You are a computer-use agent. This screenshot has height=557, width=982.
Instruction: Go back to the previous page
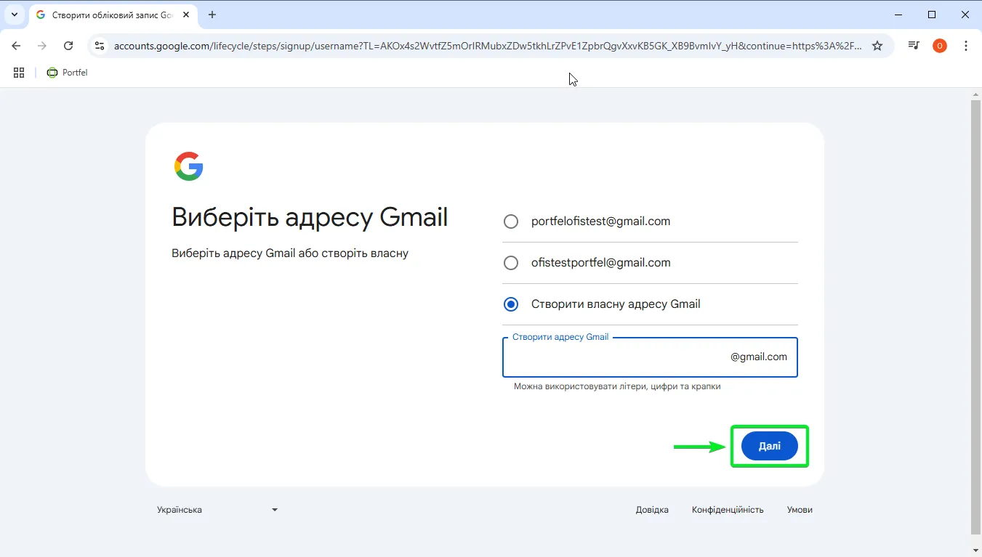pyautogui.click(x=16, y=46)
